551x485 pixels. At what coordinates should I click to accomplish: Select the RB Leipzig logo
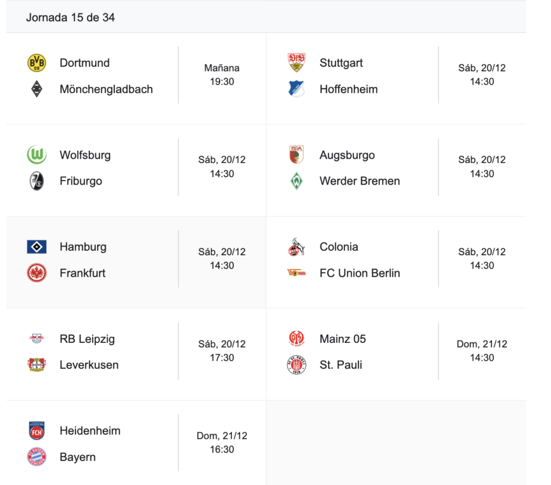tap(37, 339)
